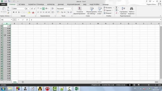Switch to Page Layout view in status bar
The width and height of the screenshot is (162, 91).
[134, 85]
